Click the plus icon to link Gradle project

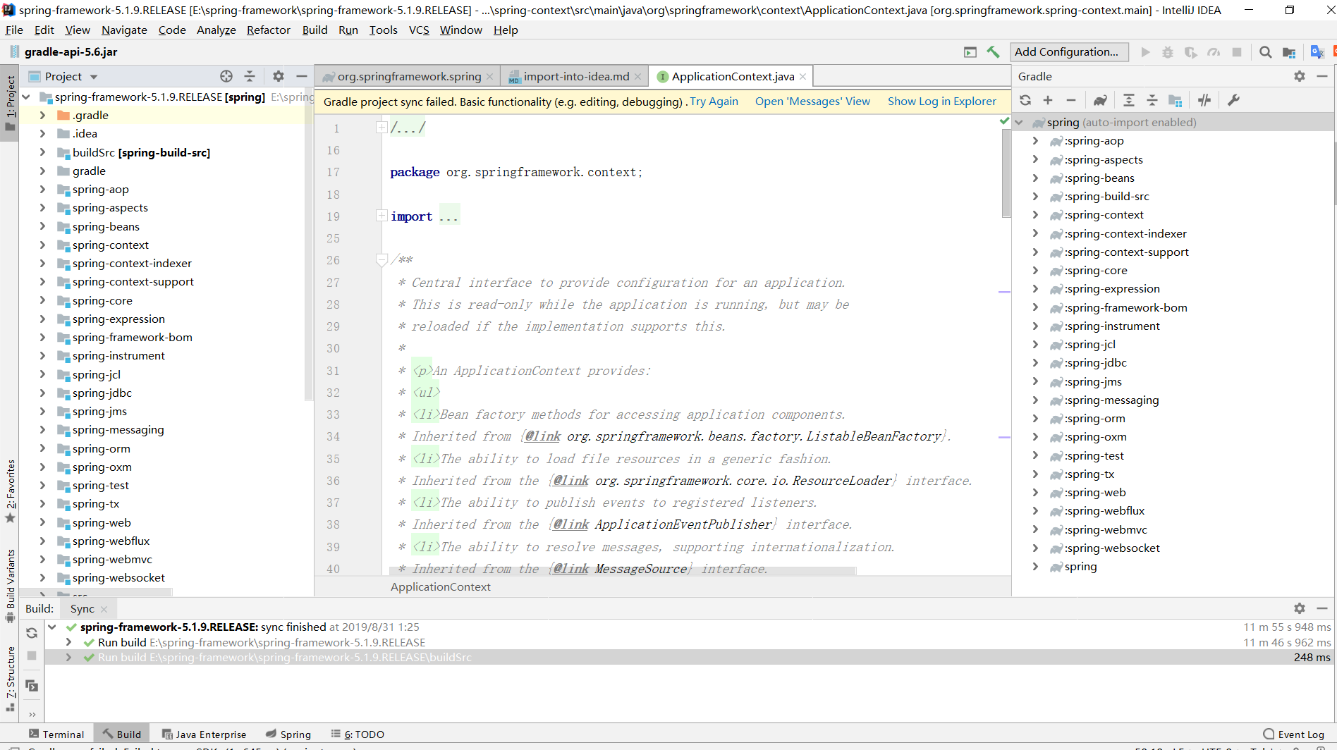point(1048,100)
